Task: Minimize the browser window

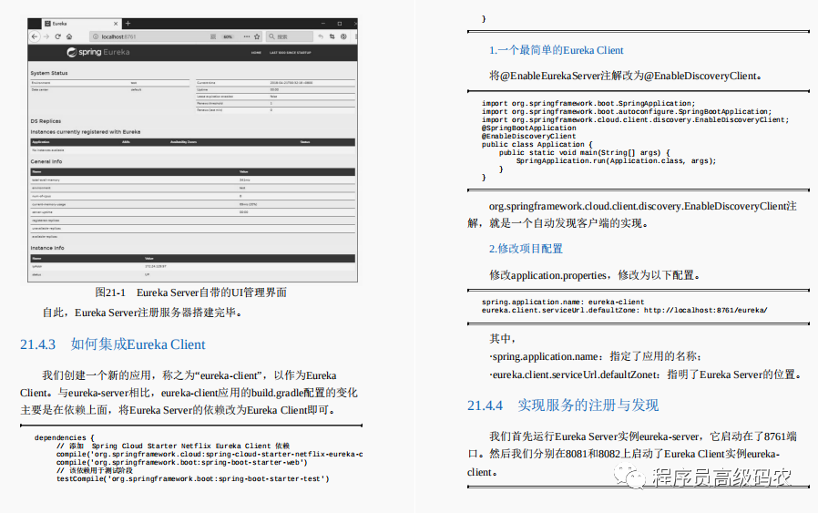Action: tap(323, 24)
